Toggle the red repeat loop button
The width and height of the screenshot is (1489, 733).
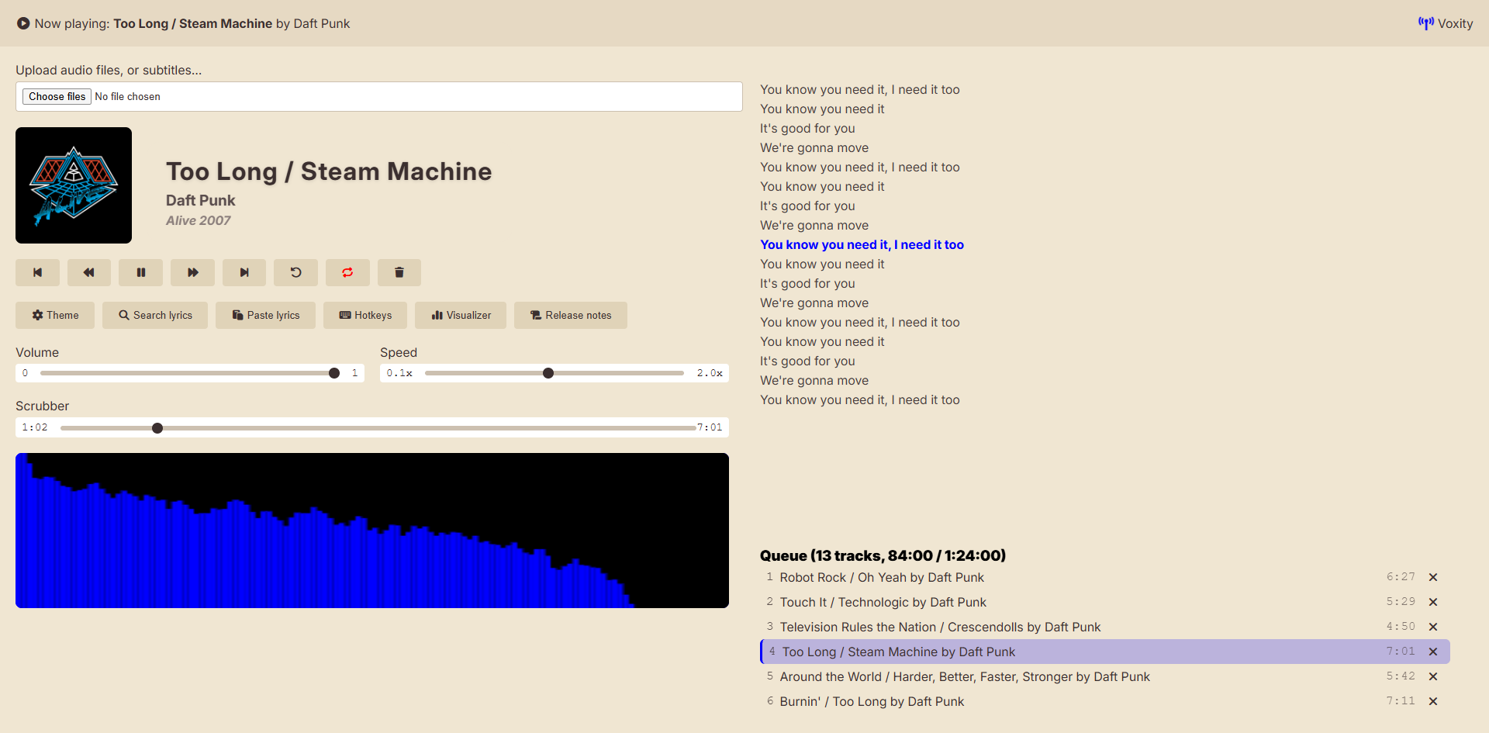point(347,272)
